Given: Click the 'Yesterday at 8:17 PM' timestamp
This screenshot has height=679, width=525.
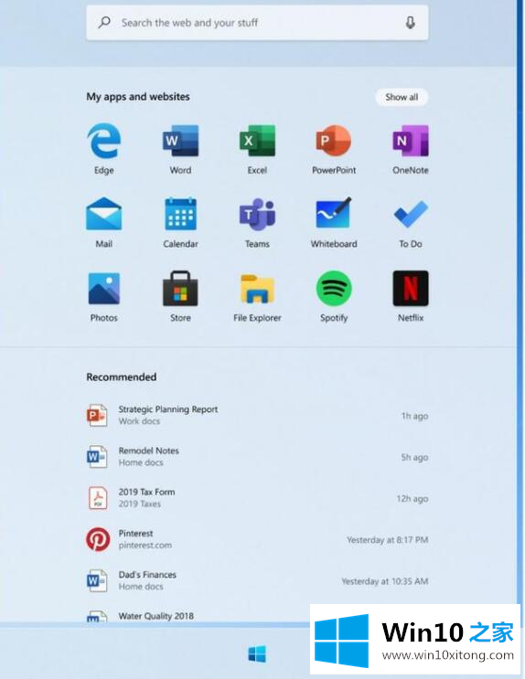Looking at the screenshot, I should click(x=387, y=539).
